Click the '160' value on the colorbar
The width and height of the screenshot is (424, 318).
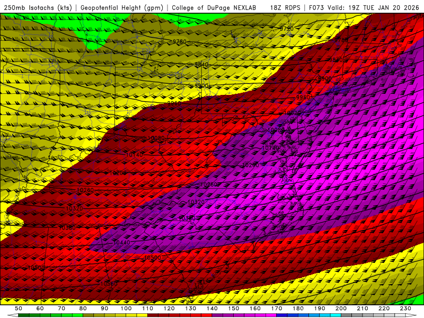click(x=255, y=308)
